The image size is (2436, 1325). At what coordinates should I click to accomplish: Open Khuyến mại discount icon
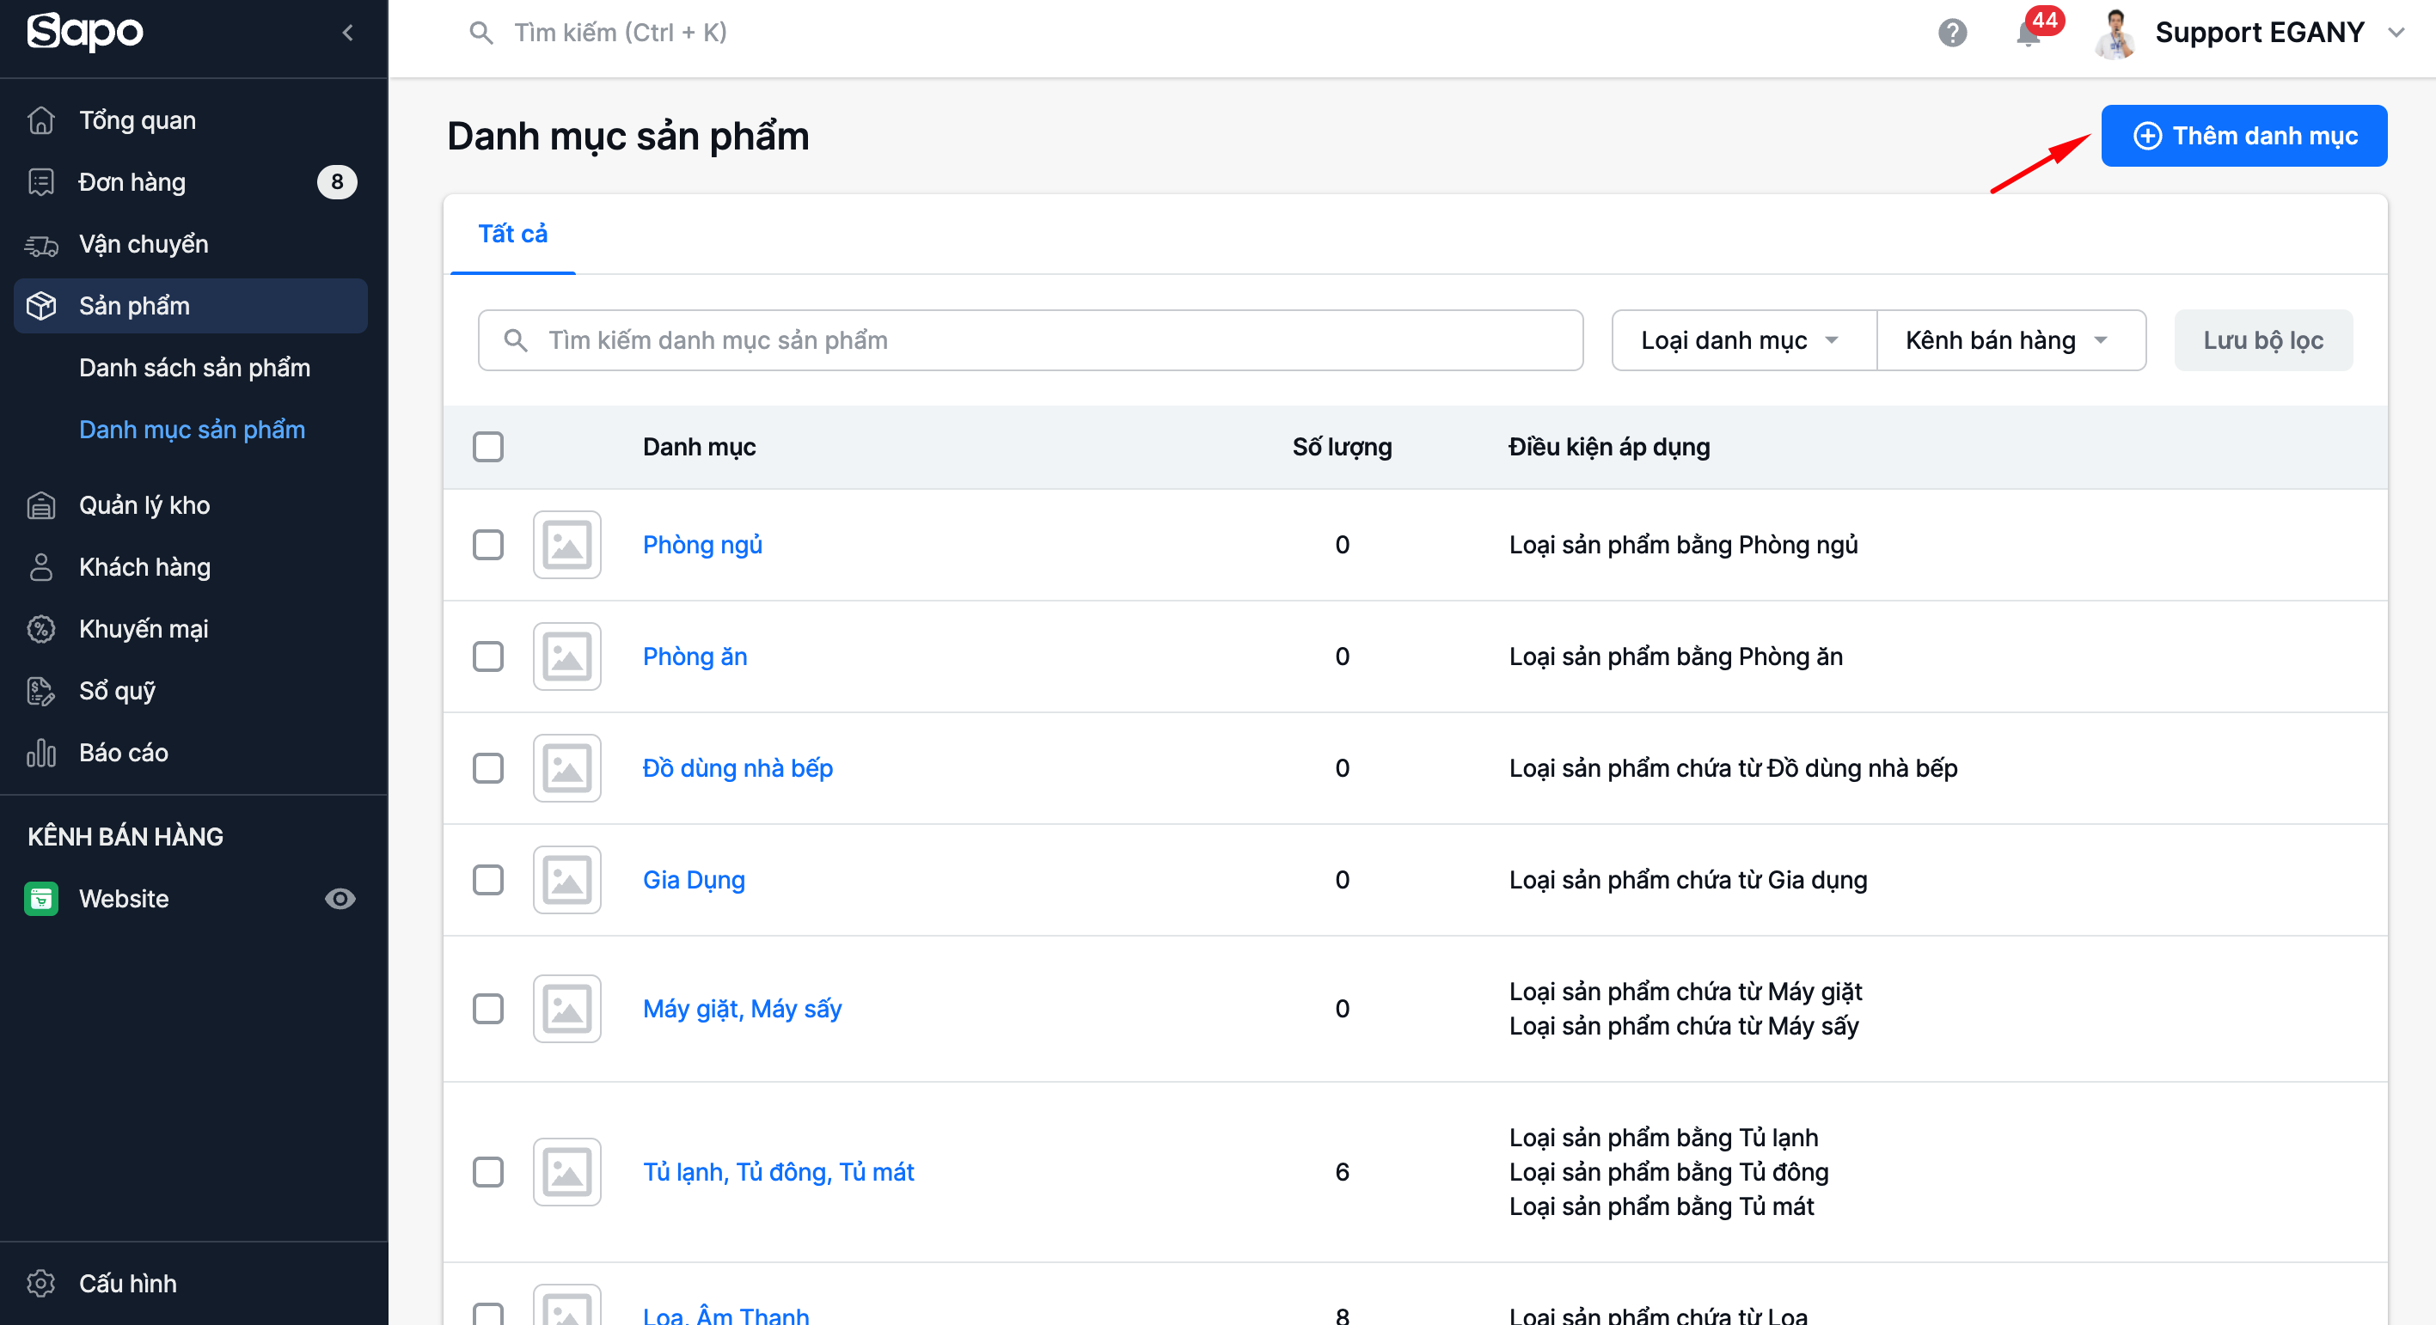[x=40, y=628]
